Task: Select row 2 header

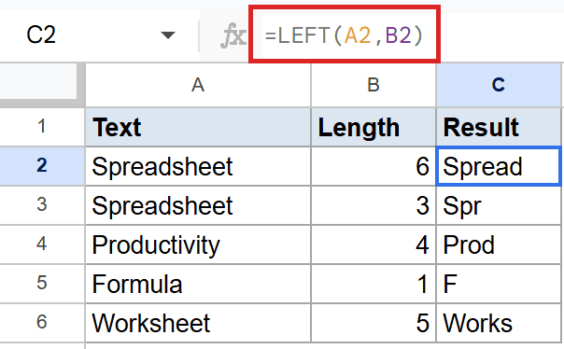Action: [x=42, y=166]
